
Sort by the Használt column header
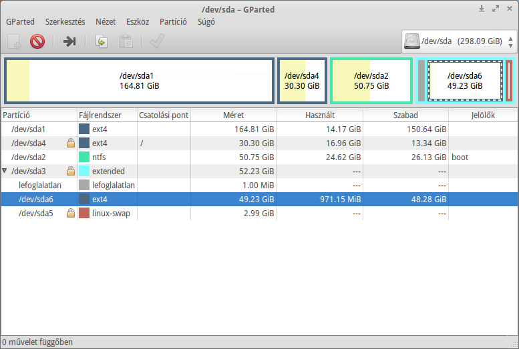pyautogui.click(x=320, y=115)
